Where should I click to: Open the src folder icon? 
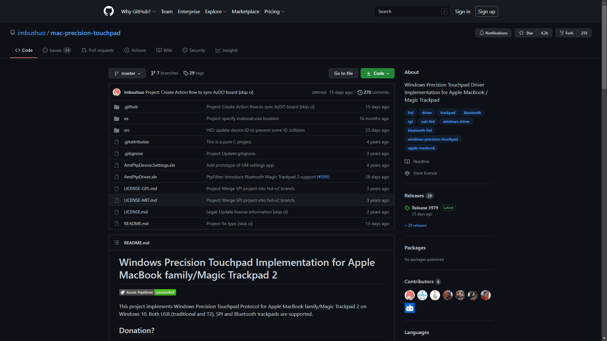(x=117, y=130)
